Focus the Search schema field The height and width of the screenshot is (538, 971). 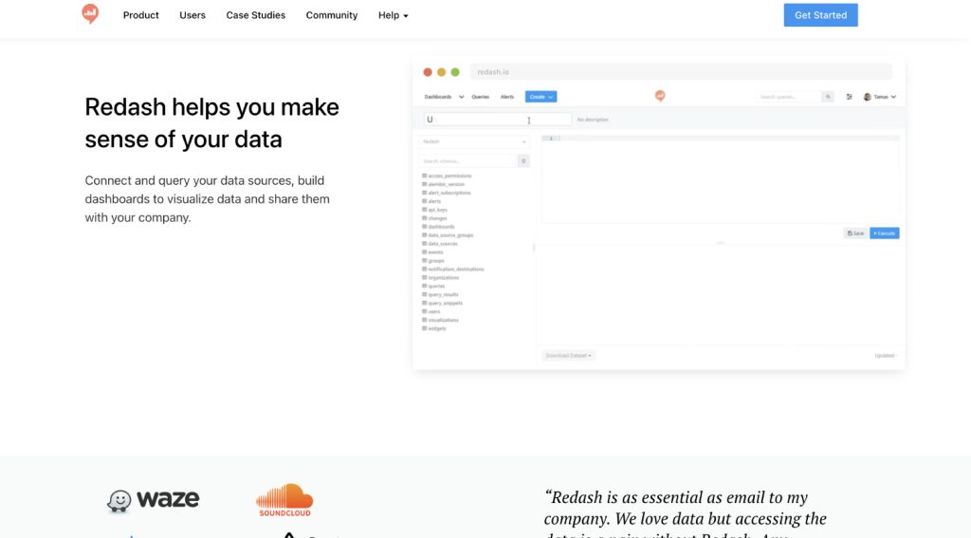(467, 161)
